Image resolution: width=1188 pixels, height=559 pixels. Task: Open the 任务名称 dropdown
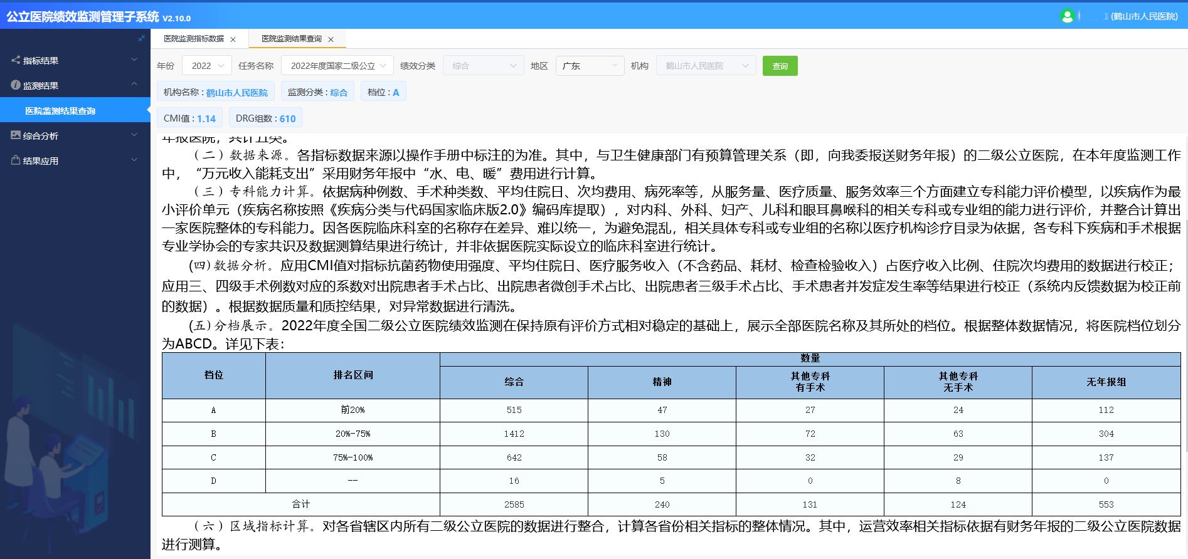(x=337, y=66)
